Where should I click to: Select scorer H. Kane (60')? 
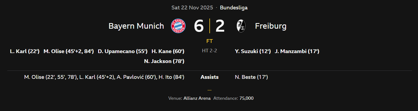point(168,51)
